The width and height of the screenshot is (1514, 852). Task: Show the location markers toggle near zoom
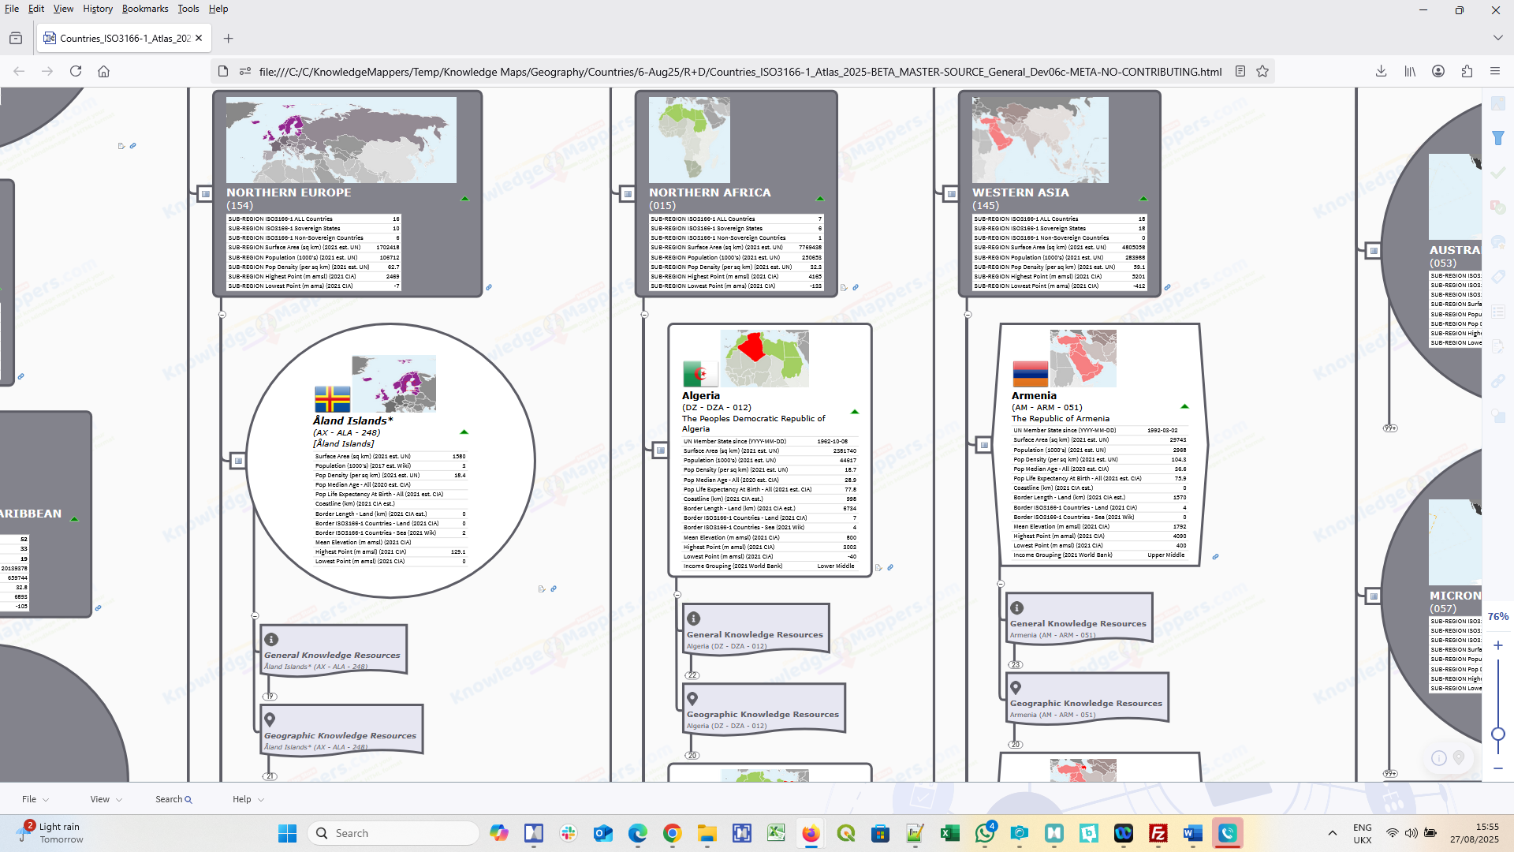point(1459,757)
